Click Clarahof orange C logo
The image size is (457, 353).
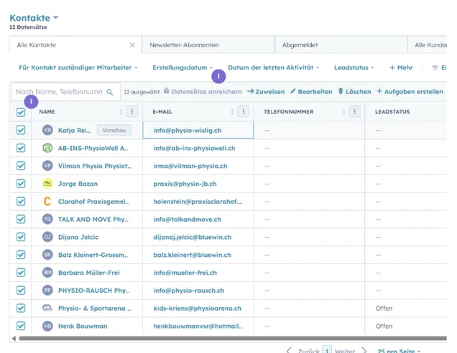point(47,201)
